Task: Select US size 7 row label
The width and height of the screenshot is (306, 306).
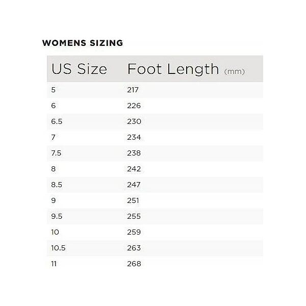Action: 53,137
